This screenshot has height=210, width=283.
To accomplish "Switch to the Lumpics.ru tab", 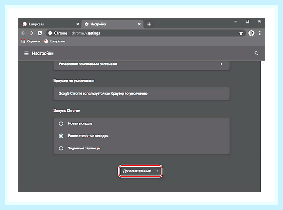I will [x=50, y=24].
